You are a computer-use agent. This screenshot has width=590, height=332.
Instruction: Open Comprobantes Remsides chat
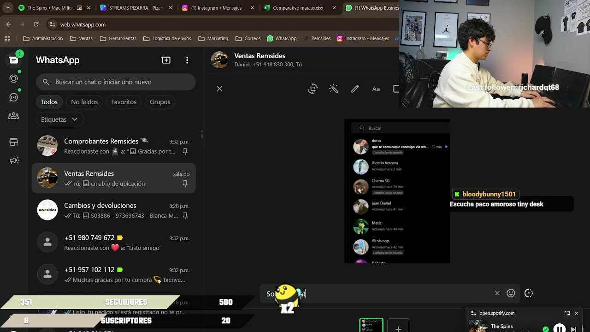pyautogui.click(x=114, y=146)
